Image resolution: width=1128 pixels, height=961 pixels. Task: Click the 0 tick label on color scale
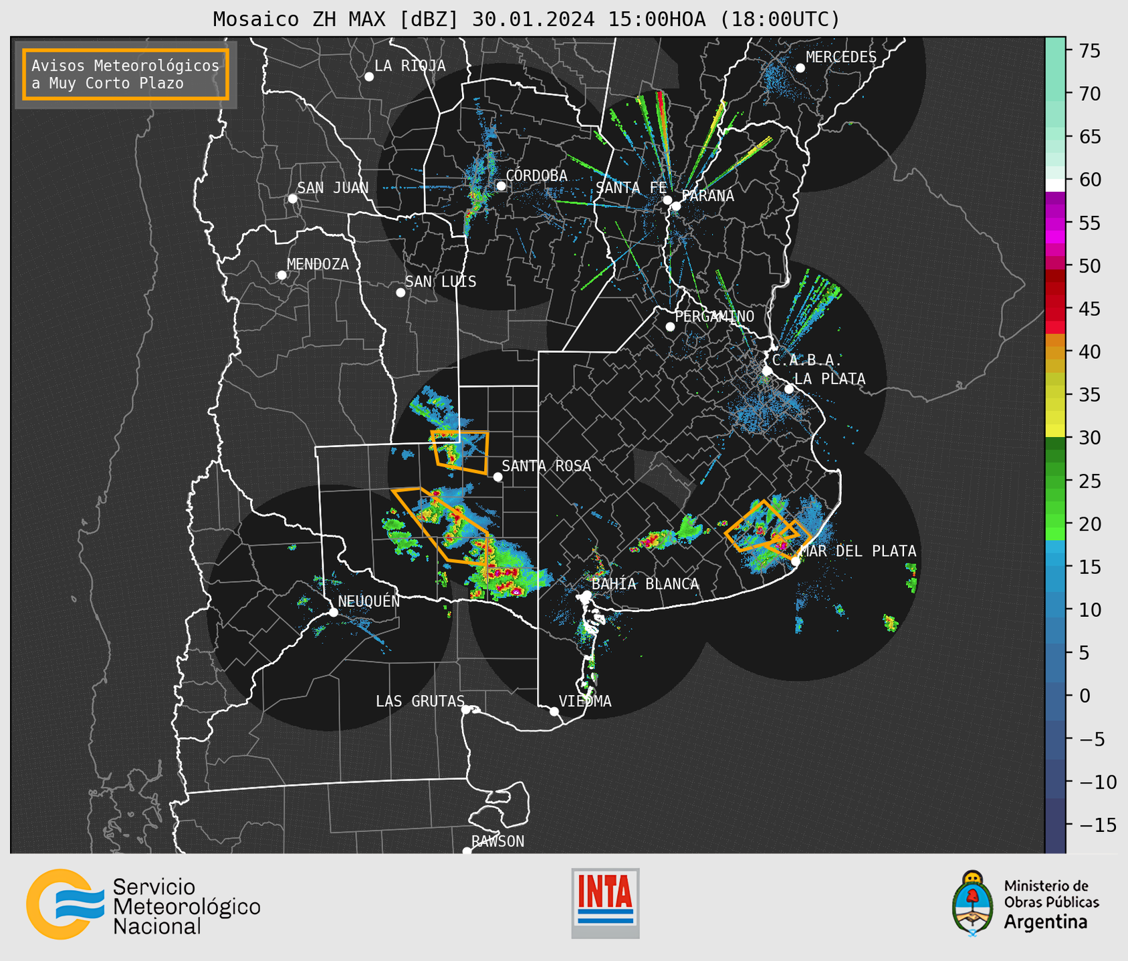[1084, 696]
